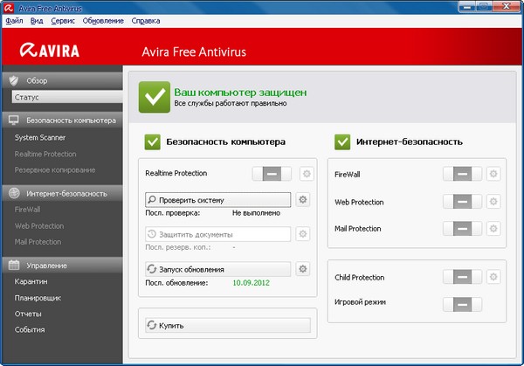Toggle the Realtime Protection switch
Viewport: 524px width, 366px height.
click(x=273, y=174)
